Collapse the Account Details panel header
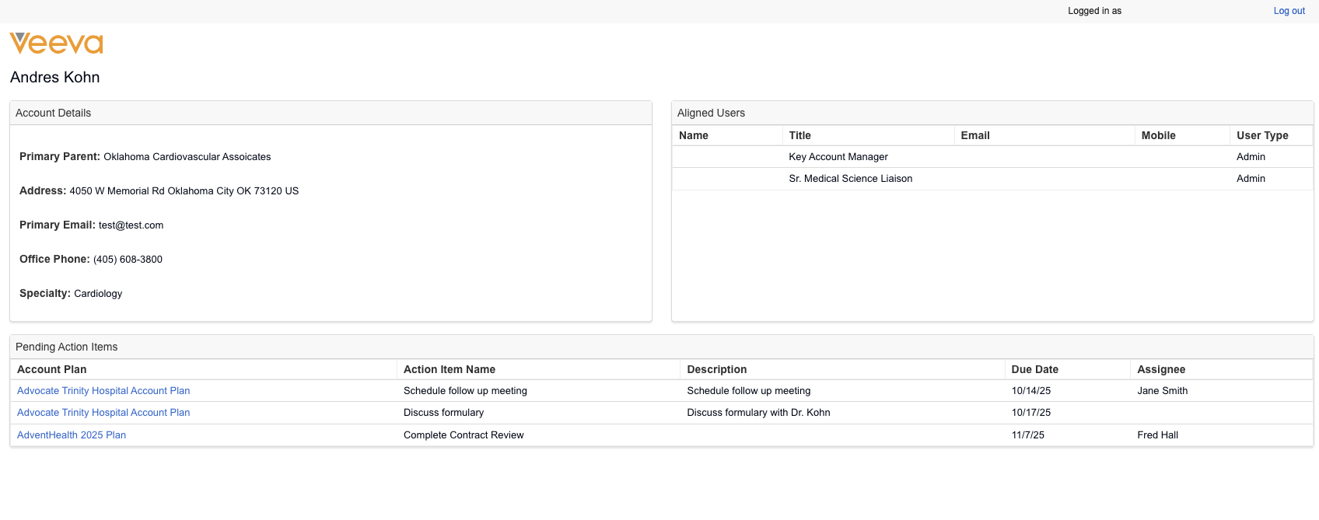 (53, 113)
